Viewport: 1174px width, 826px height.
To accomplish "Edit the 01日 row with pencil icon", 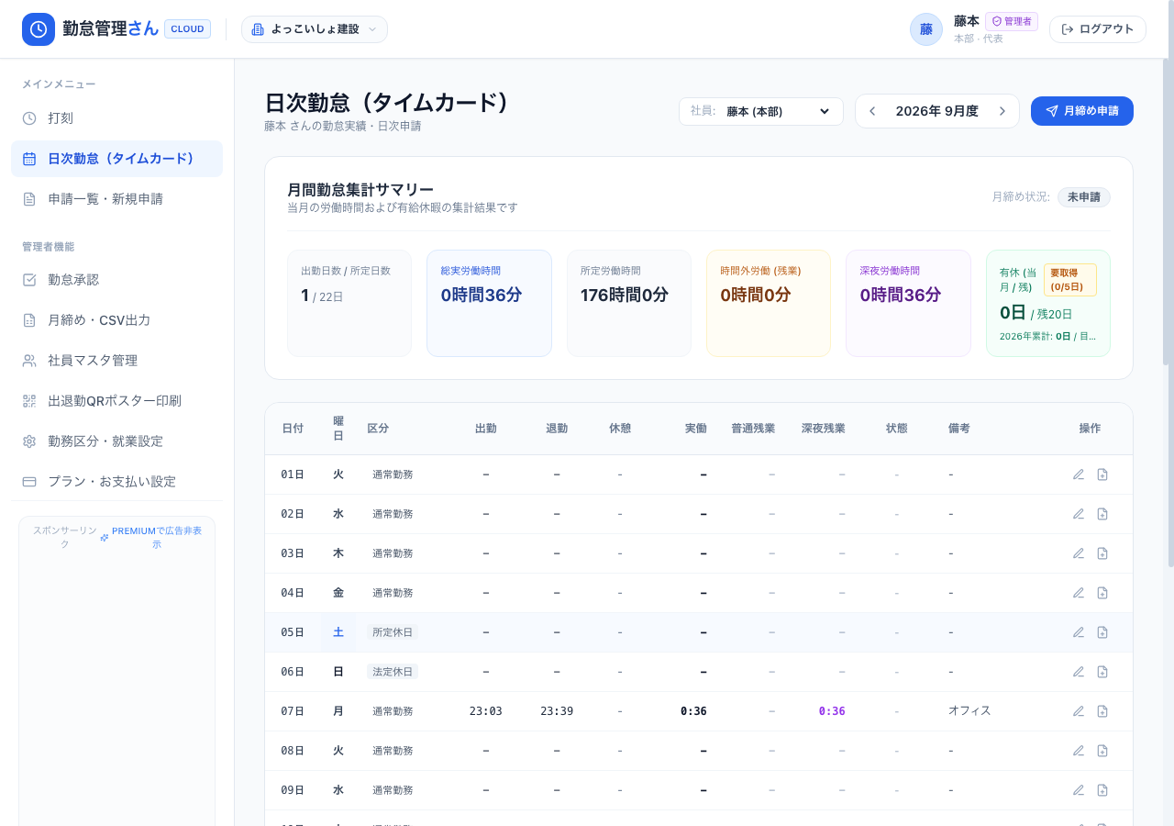I will [x=1079, y=474].
